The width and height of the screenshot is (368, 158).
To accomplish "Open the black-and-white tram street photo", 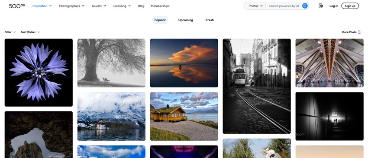I will [x=257, y=86].
